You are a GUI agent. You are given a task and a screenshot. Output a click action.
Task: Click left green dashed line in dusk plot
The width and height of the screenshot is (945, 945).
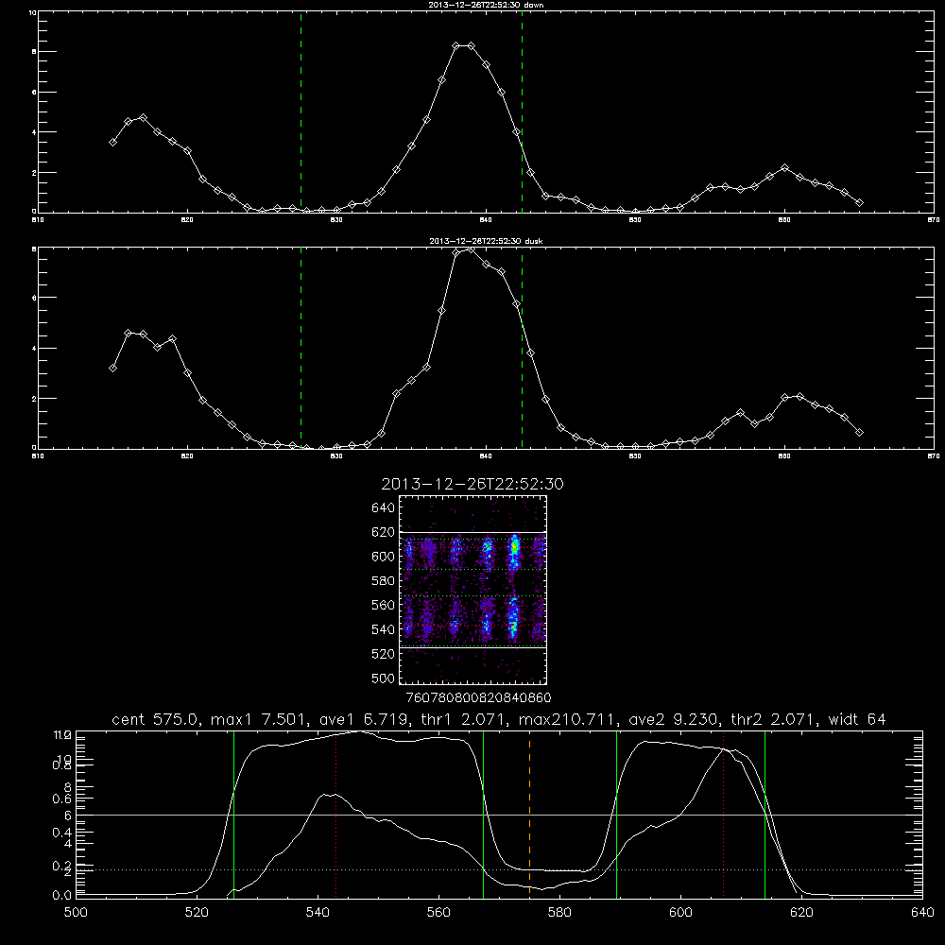point(301,348)
